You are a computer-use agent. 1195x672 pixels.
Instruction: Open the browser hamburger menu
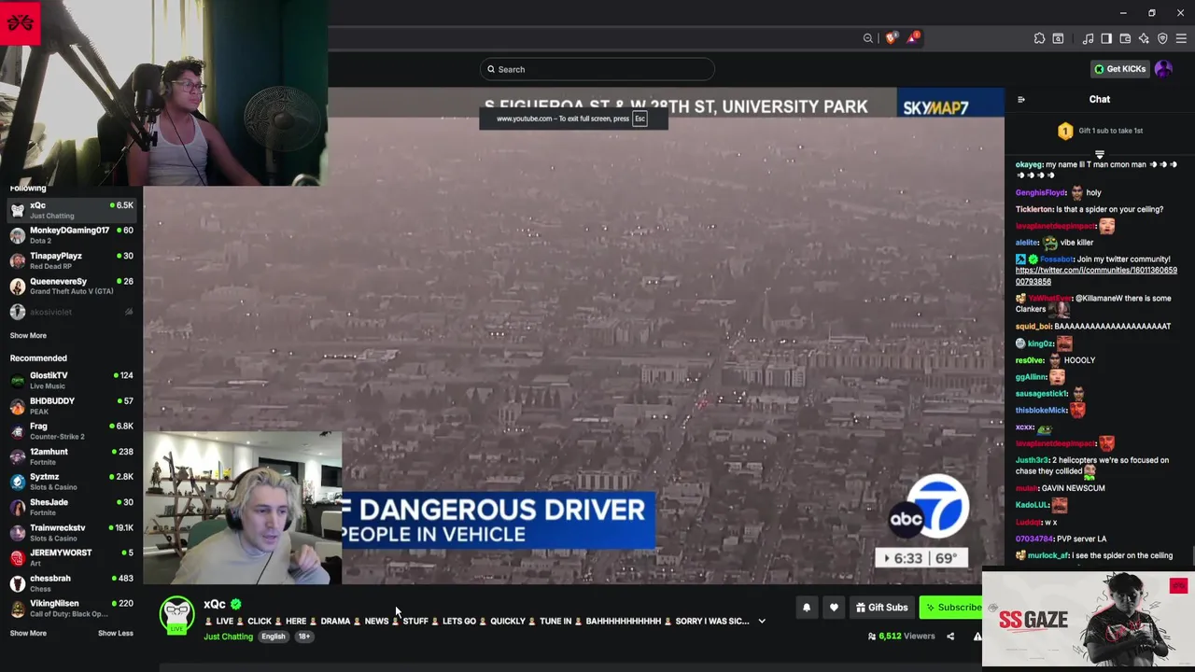1181,38
